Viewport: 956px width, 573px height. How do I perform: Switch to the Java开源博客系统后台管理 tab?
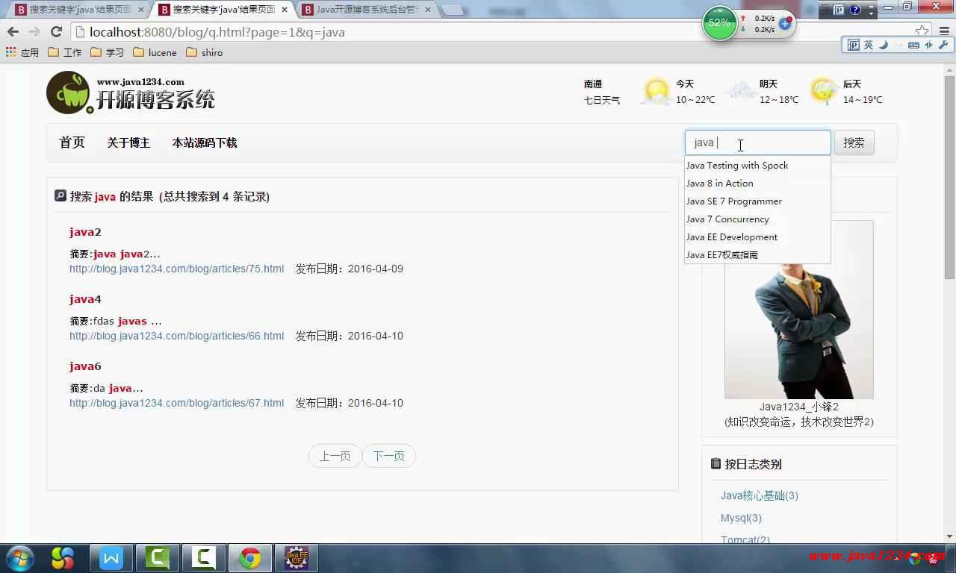pyautogui.click(x=364, y=10)
